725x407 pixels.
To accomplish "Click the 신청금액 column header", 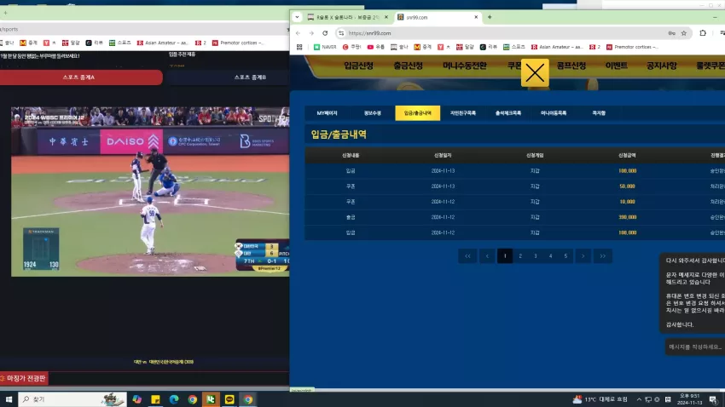I will click(x=627, y=156).
